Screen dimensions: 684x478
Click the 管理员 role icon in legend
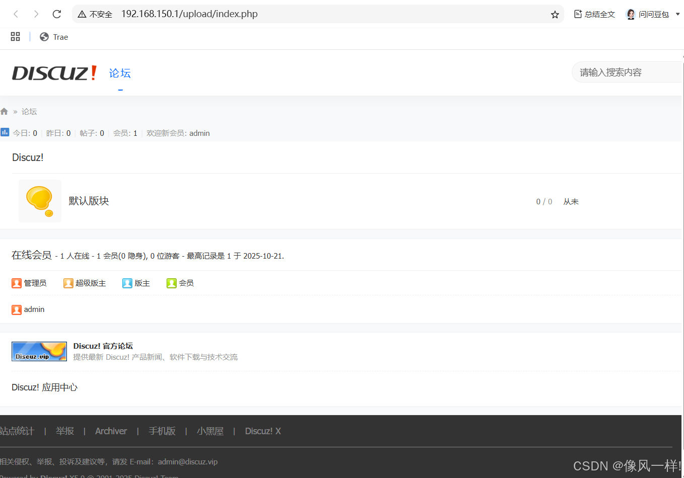(x=17, y=283)
